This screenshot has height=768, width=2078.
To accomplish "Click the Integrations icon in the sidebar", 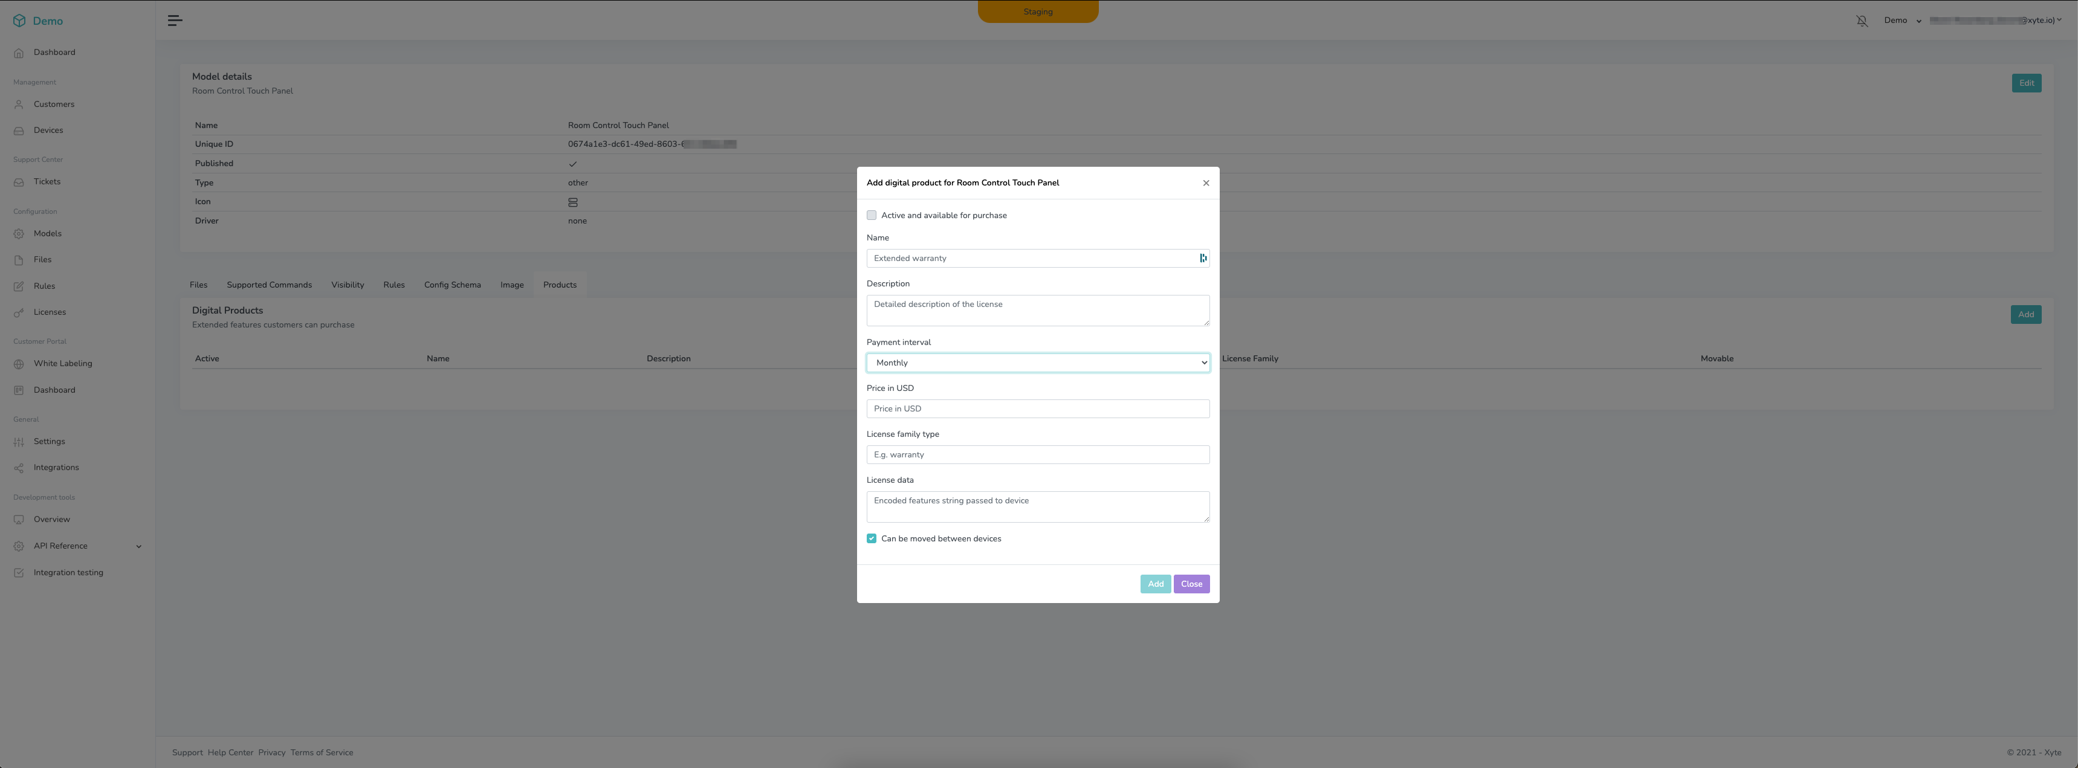I will pos(19,468).
